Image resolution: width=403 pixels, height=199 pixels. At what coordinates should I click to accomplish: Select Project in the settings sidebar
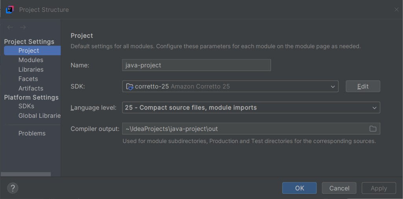coord(29,50)
